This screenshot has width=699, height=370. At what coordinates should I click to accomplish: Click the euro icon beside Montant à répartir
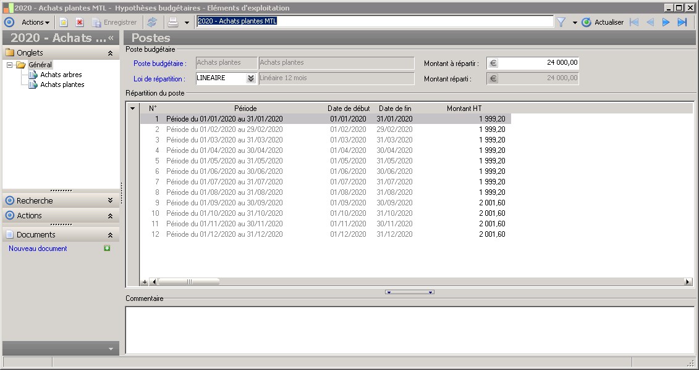(493, 63)
